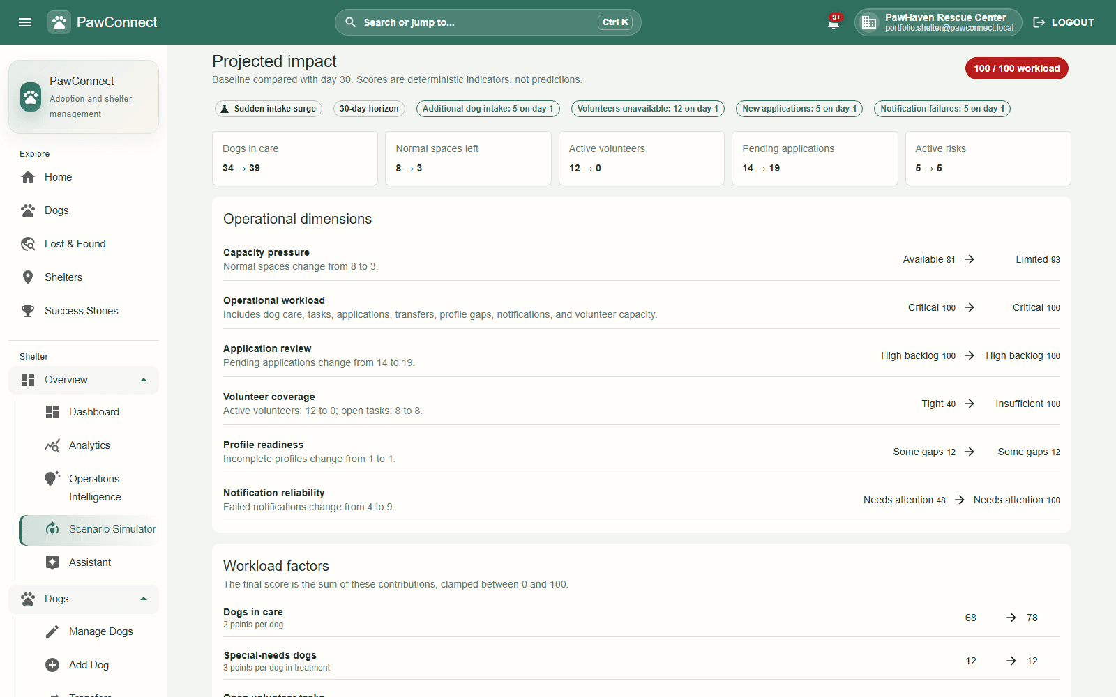Screen dimensions: 1116x697
Task: Open the hamburger navigation menu
Action: coord(25,22)
